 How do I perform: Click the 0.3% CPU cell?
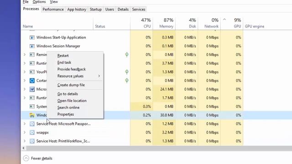(x=141, y=107)
